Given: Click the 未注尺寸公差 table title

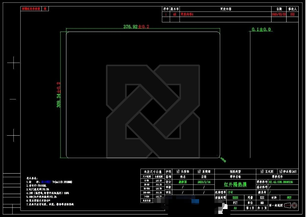Looking at the screenshot, I should point(153,172).
